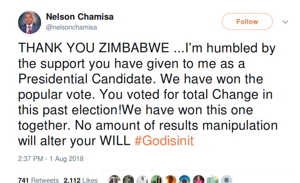Open the #Godisinit hashtag

coord(164,140)
